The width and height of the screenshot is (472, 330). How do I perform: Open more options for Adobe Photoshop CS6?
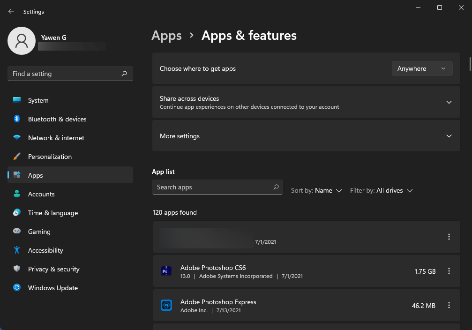(449, 271)
